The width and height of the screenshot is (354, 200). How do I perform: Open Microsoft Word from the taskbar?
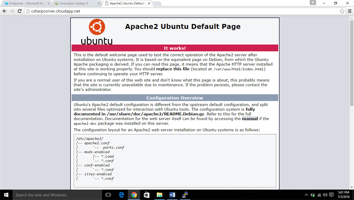(172, 195)
